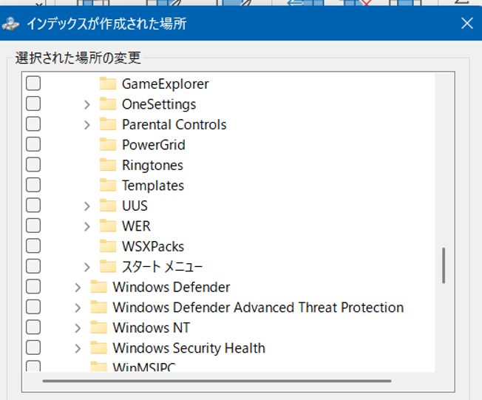Click the Windows Defender folder icon
Image resolution: width=482 pixels, height=400 pixels.
pos(98,287)
